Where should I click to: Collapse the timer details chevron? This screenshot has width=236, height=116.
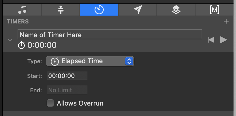(x=10, y=40)
